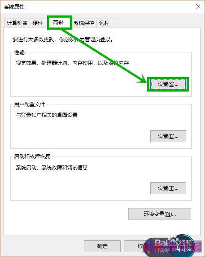The image size is (205, 257).
Task: Go to the 系统保护 tab
Action: 84,23
